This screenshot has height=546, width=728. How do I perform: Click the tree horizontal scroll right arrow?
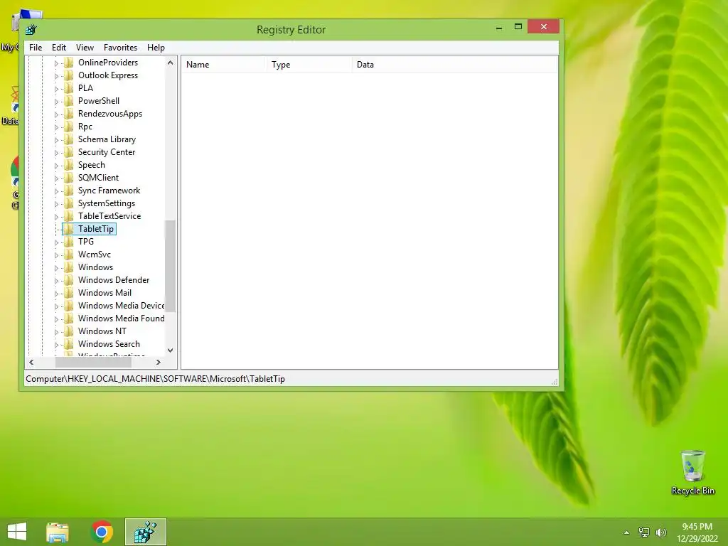pyautogui.click(x=159, y=362)
